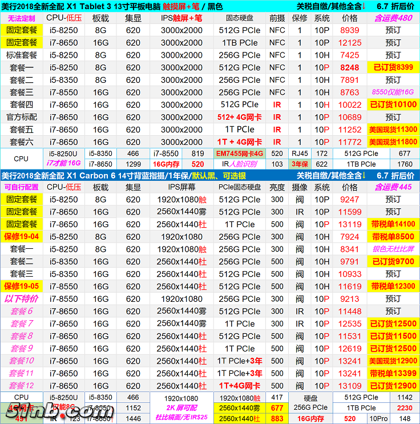Click the 已订货8399 status cell
The image size is (420, 424).
click(x=393, y=67)
